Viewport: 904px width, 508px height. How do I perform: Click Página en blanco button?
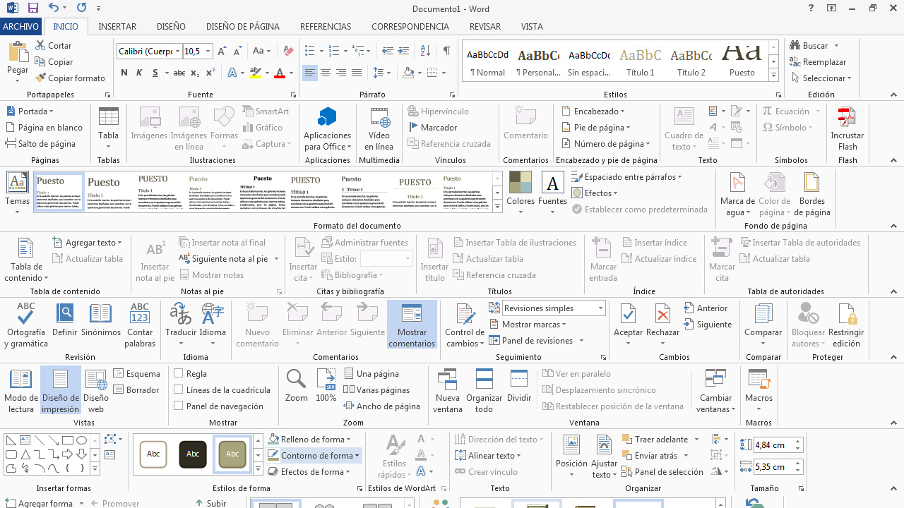(44, 128)
